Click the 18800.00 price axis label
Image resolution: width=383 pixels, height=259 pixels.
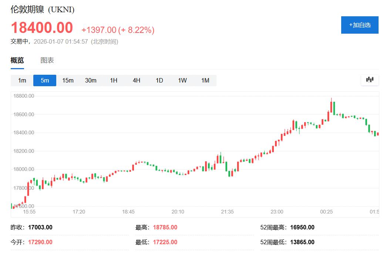23,96
